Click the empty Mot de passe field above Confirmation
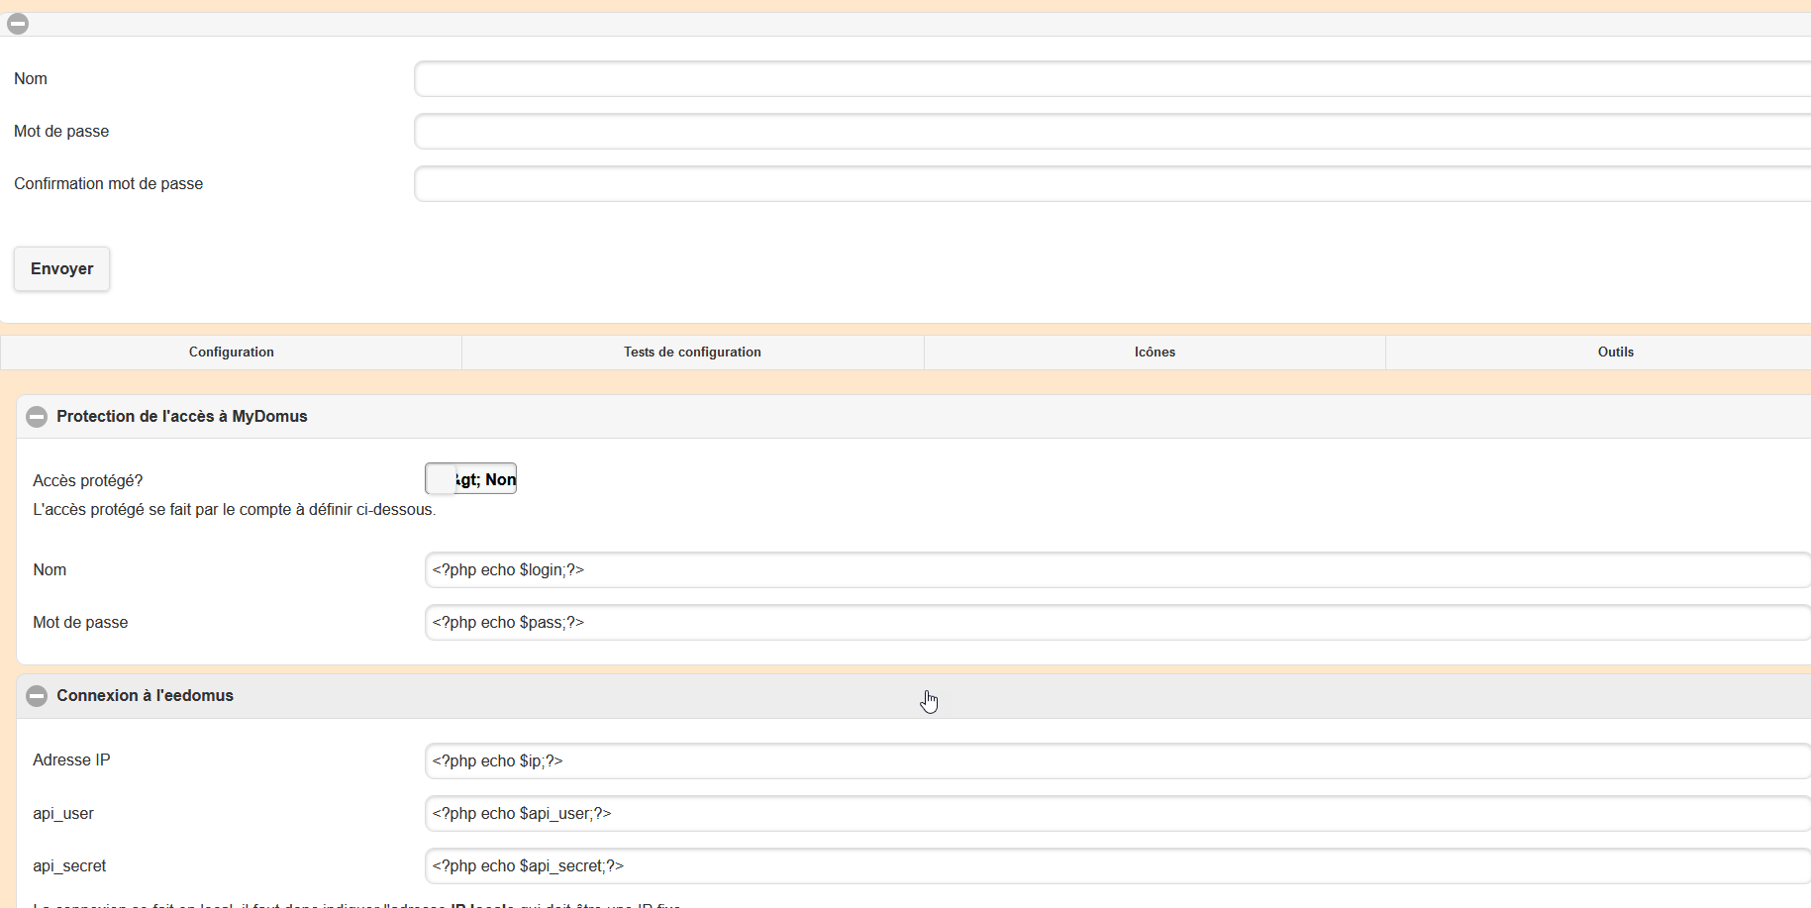Image resolution: width=1811 pixels, height=908 pixels. 1109,132
